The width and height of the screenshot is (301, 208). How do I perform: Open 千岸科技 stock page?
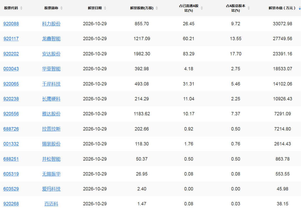[51, 84]
